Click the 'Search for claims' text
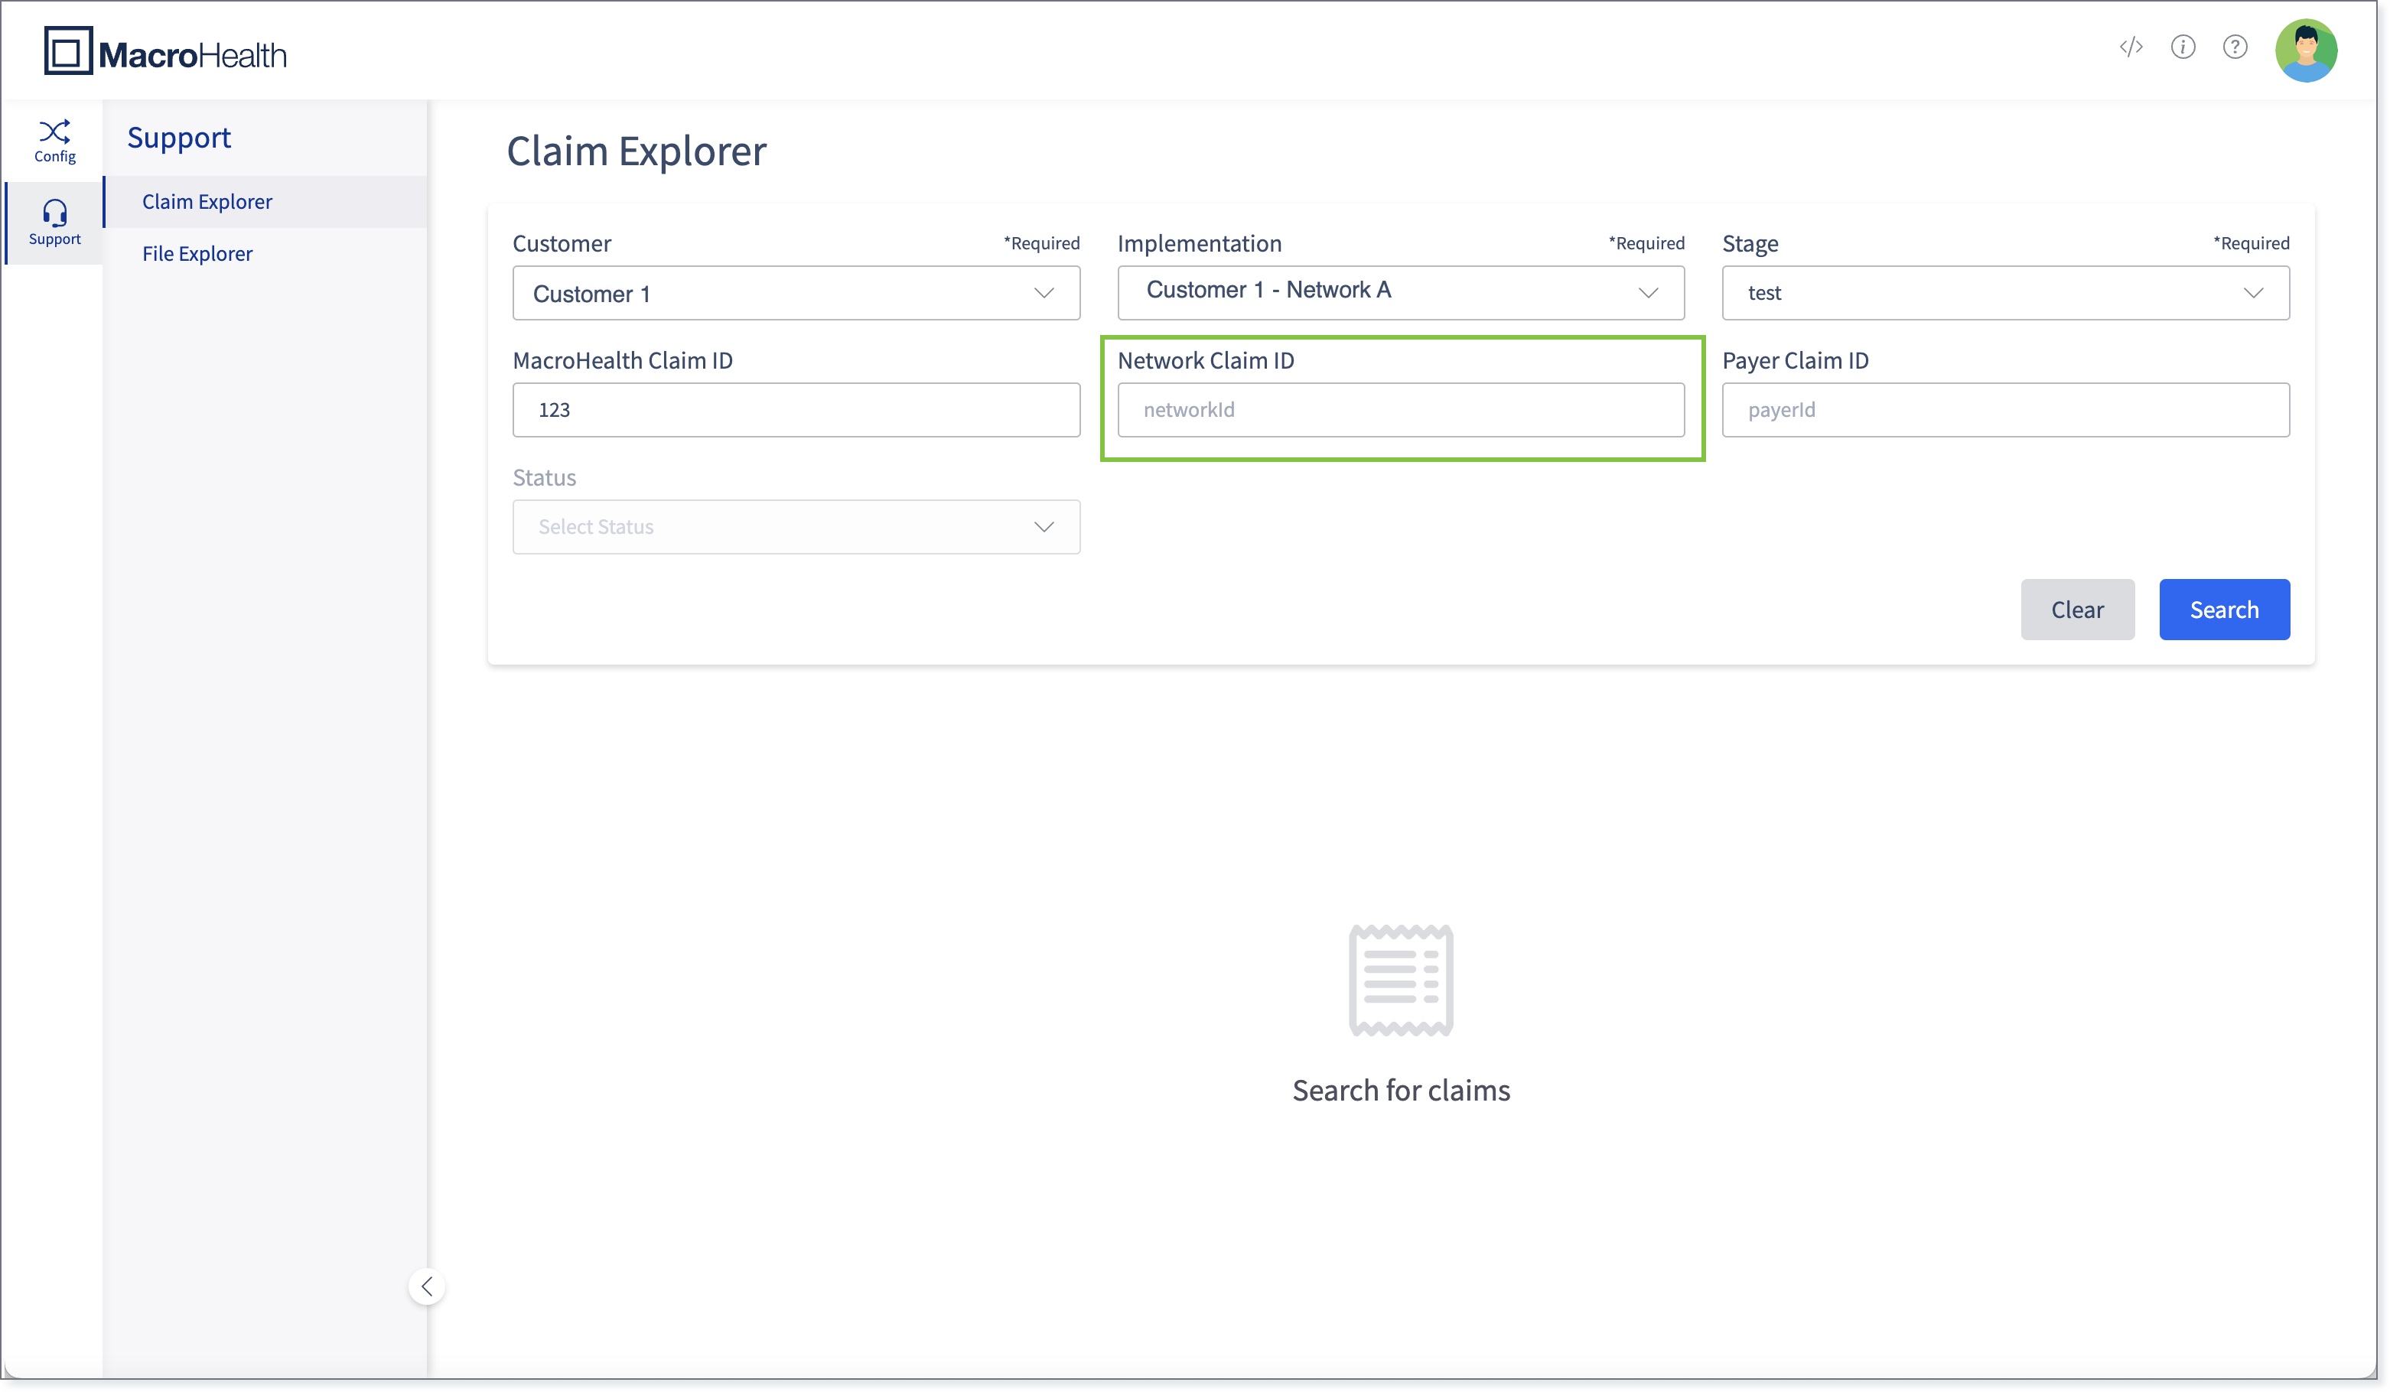Viewport: 2390px width, 1392px height. (x=1401, y=1090)
